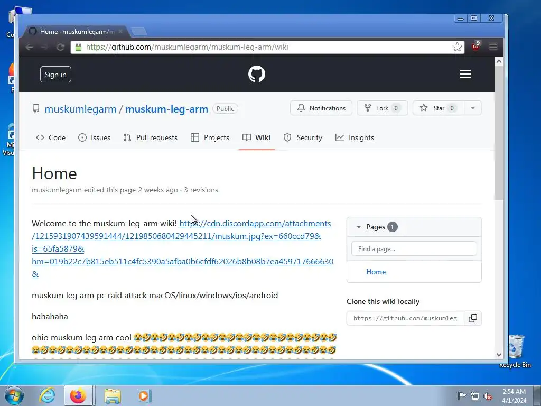Click the muted volume tray icon
This screenshot has height=406, width=541.
pyautogui.click(x=488, y=396)
